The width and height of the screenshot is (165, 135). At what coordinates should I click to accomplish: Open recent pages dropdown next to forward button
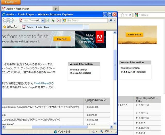15,21
